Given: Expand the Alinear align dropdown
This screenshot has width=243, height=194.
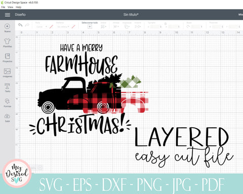Looking at the screenshot, I should coord(116,27).
